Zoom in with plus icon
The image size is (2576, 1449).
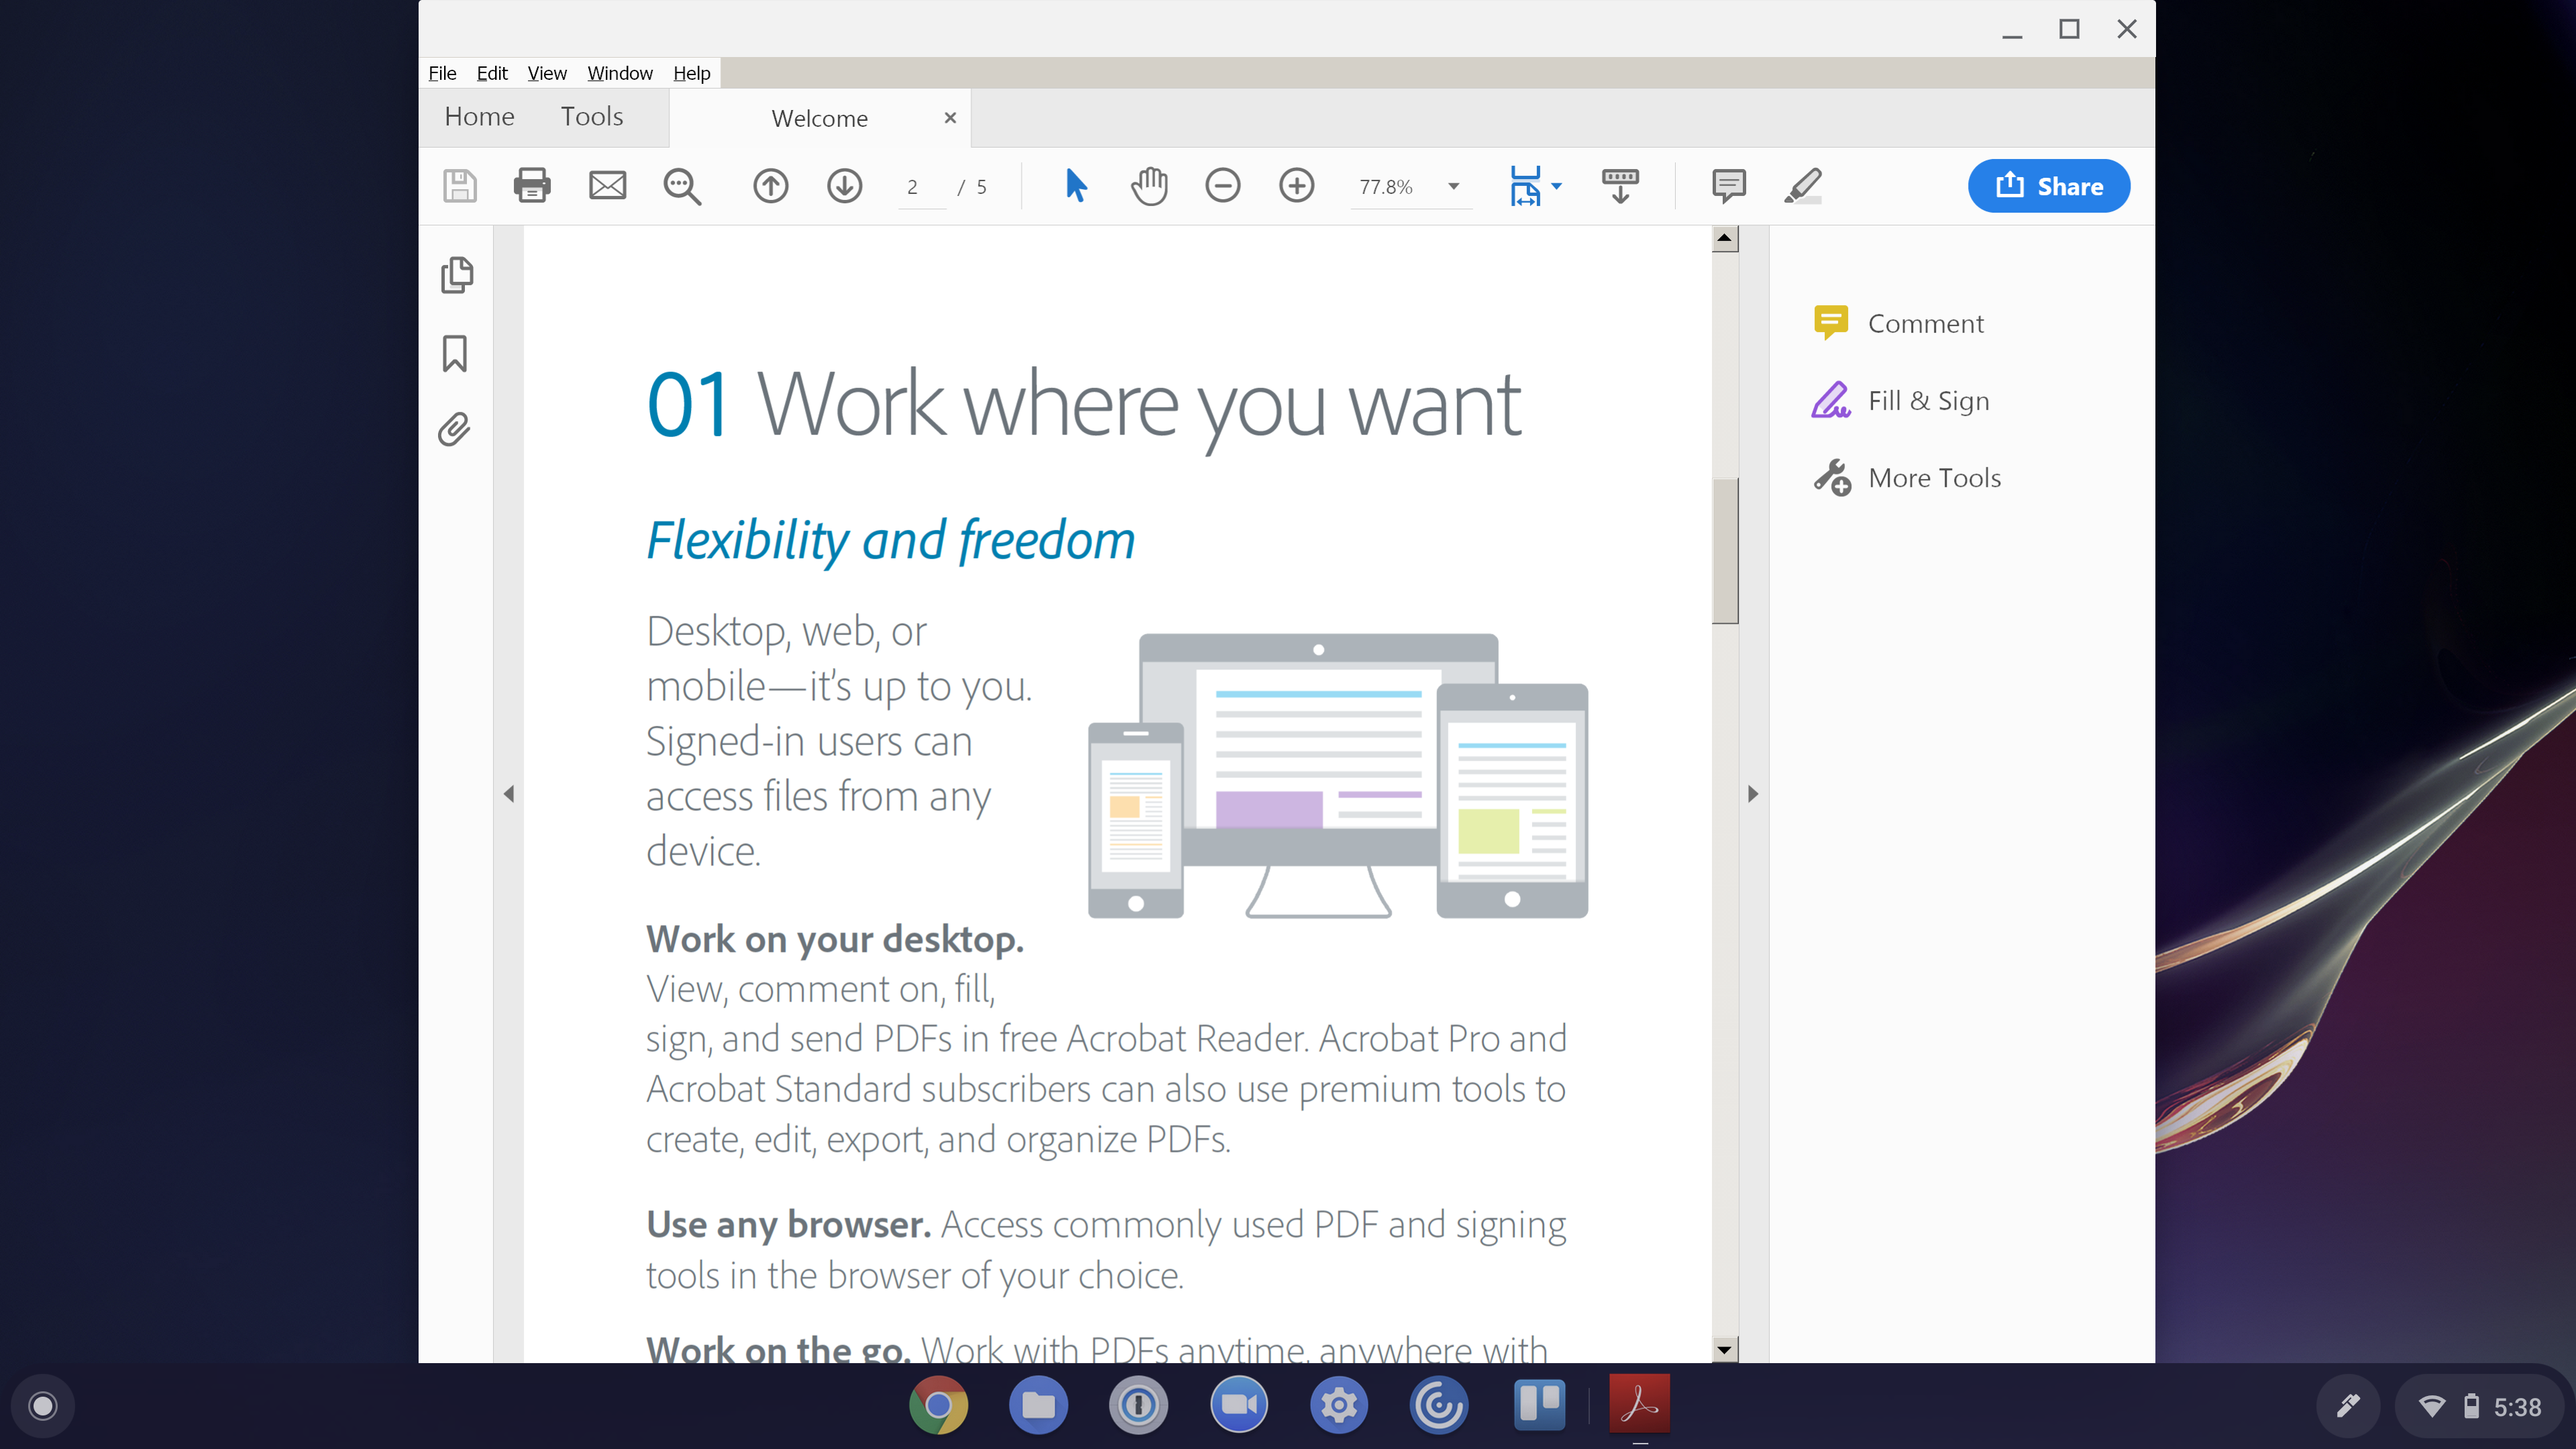(1297, 186)
